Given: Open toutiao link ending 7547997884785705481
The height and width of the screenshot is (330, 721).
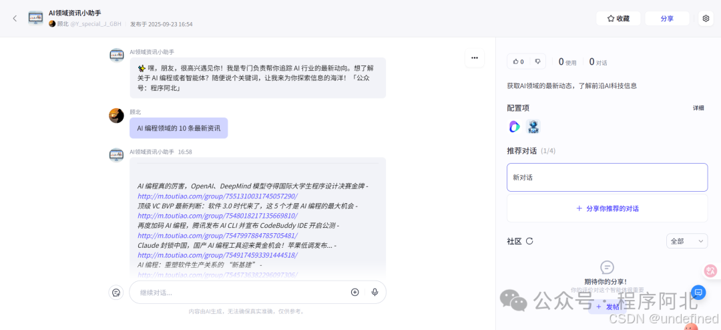Looking at the screenshot, I should point(218,236).
